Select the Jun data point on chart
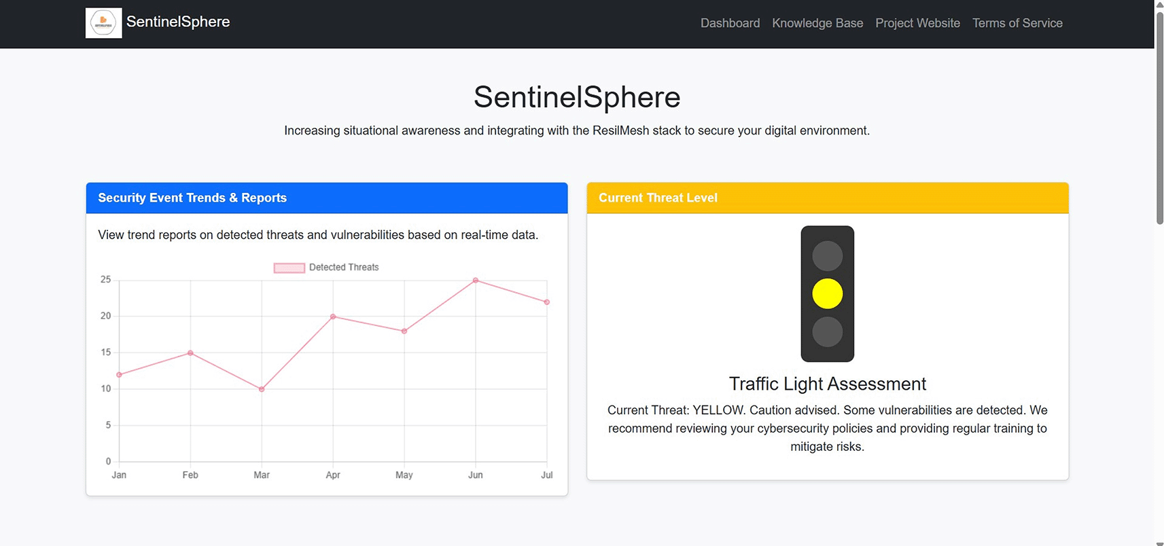 point(476,280)
